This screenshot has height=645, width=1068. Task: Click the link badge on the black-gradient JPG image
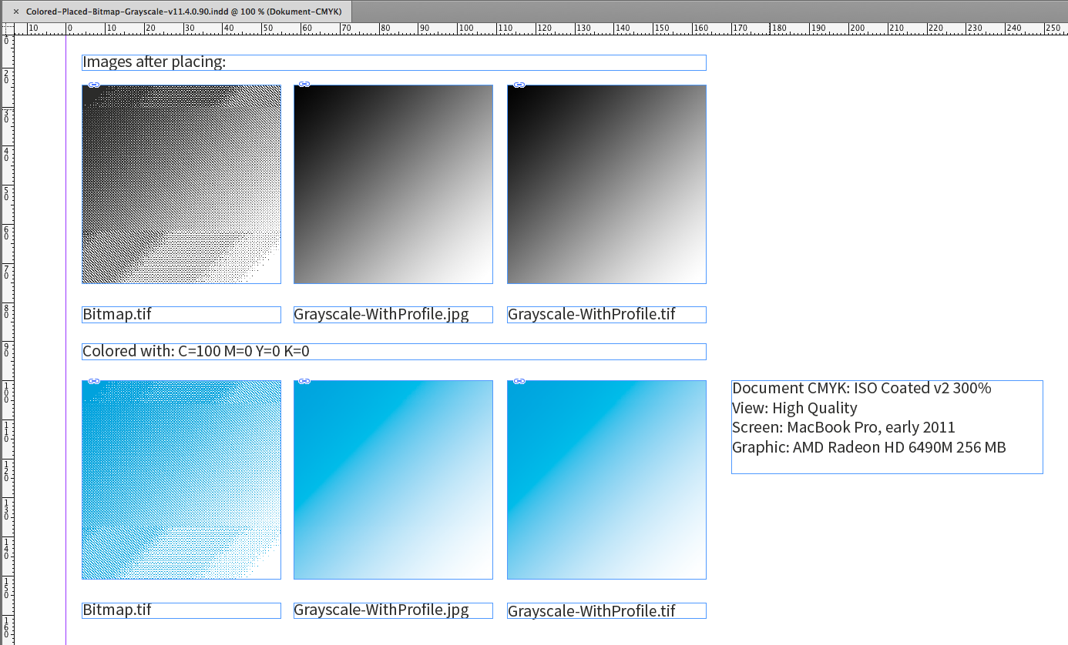coord(304,85)
